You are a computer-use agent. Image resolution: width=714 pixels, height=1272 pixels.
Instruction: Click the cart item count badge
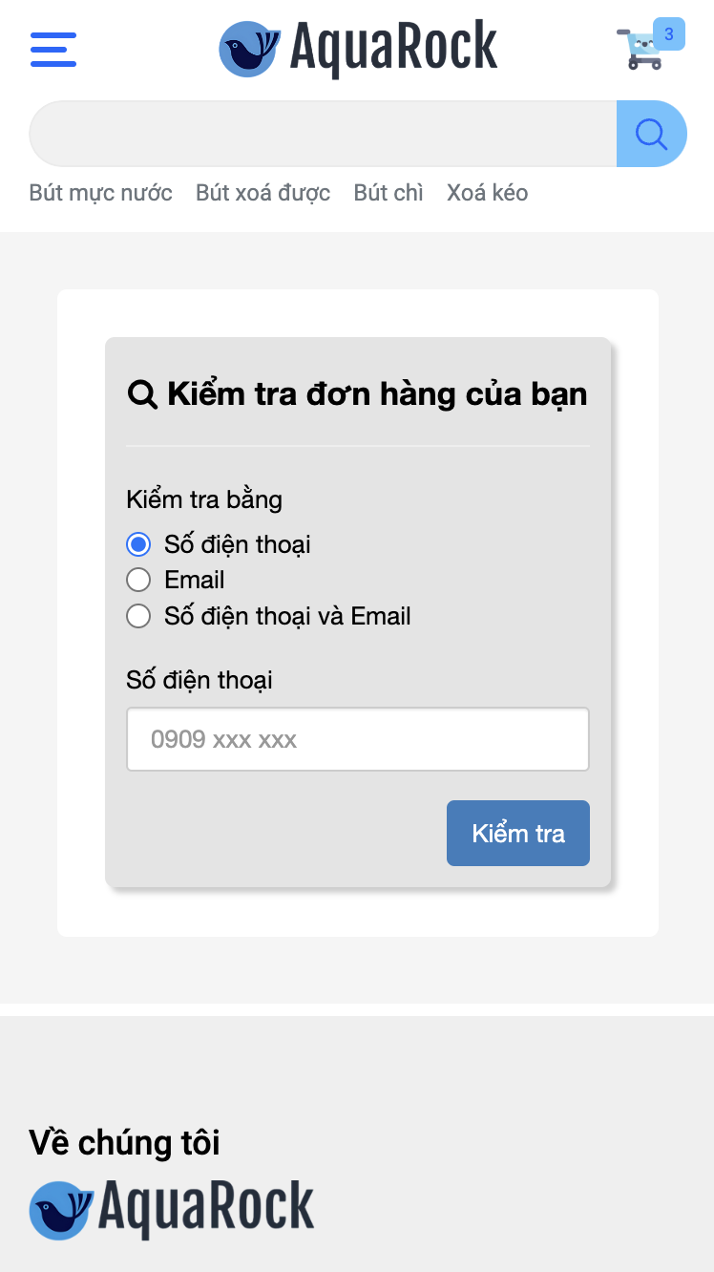click(x=669, y=34)
